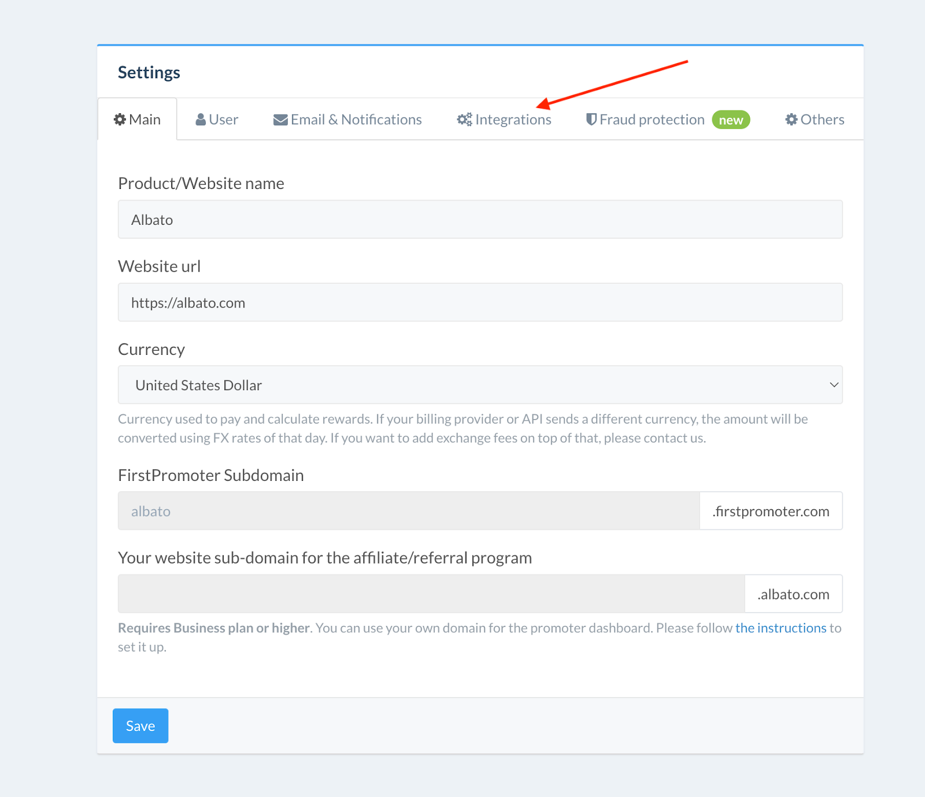Click the green new badge
Screen dimensions: 925x797
pos(731,120)
